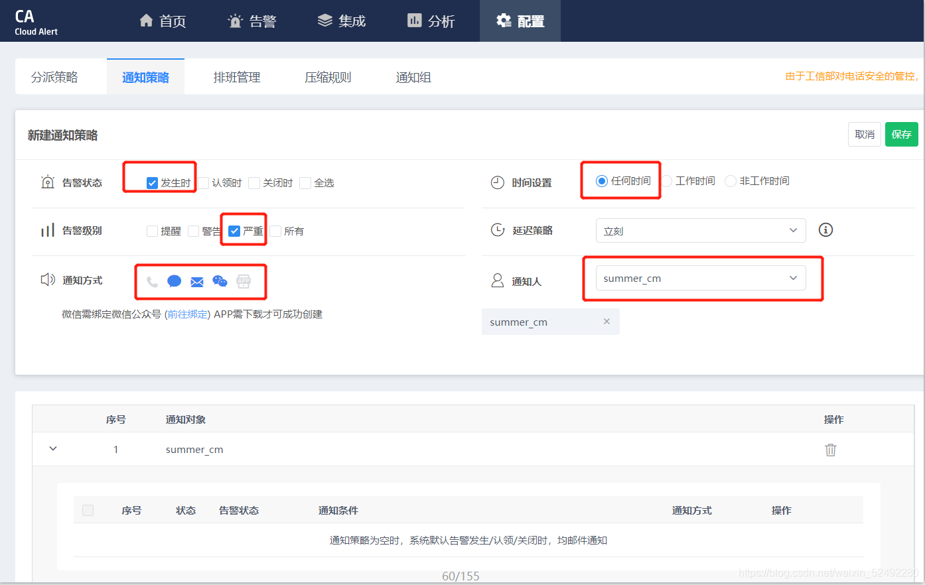Open the 配置 configuration menu
This screenshot has height=585, width=925.
(520, 21)
